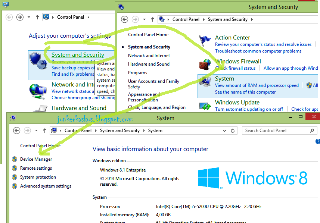Click Troubleshoot common computer problems link
Viewport: 320px width, 223px height.
(x=258, y=51)
